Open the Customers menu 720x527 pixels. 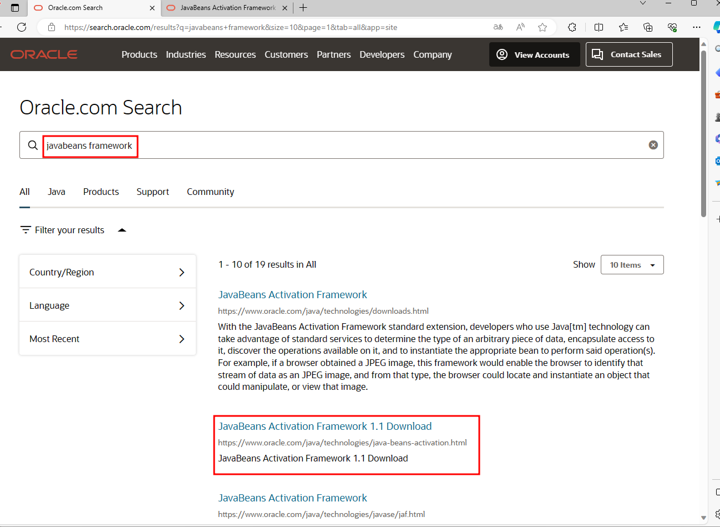(286, 54)
